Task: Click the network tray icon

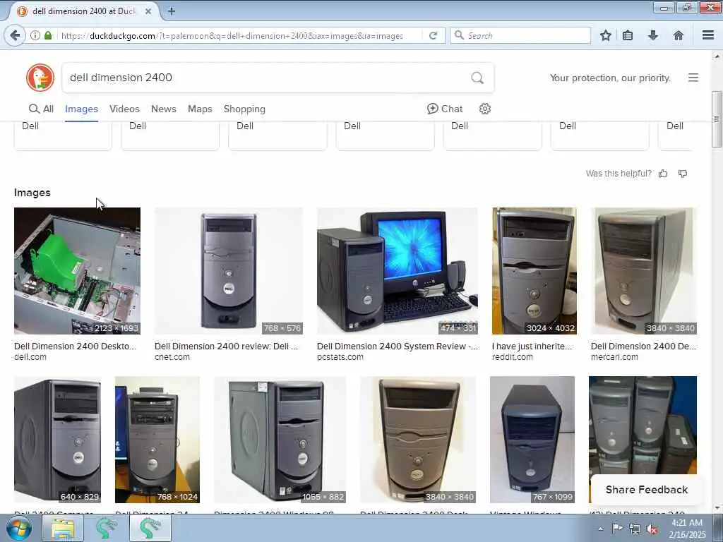Action: pyautogui.click(x=635, y=529)
